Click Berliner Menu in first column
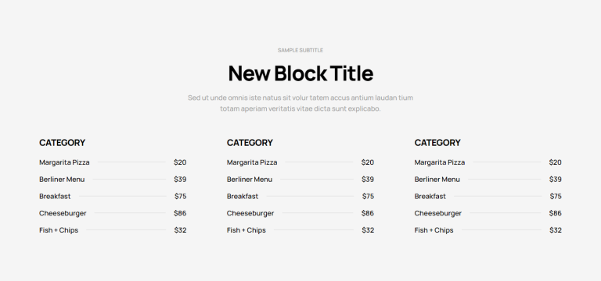601x281 pixels. pos(62,180)
